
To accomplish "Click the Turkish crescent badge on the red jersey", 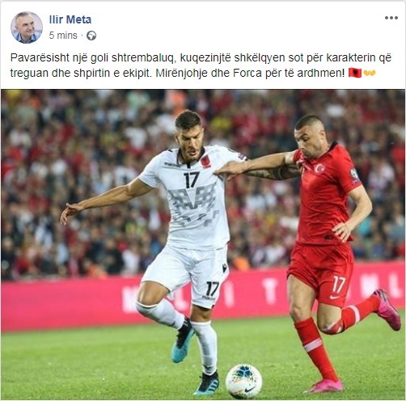I will (319, 169).
